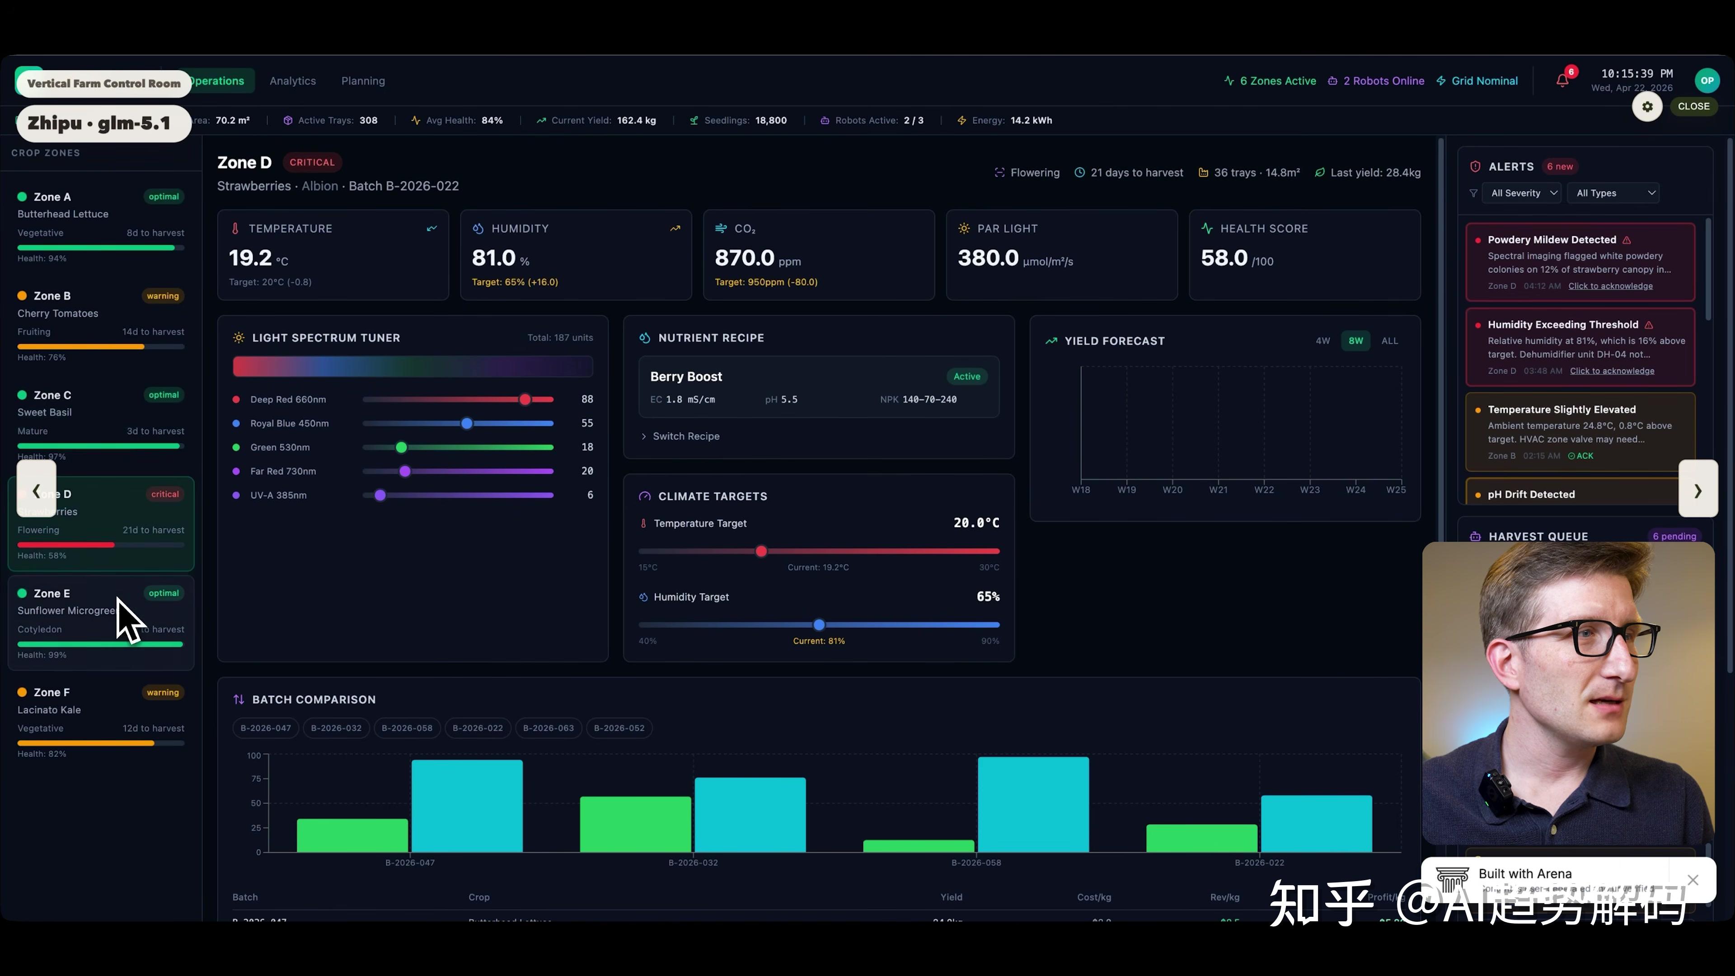
Task: Toggle batch chip B-2026-032
Action: [336, 728]
